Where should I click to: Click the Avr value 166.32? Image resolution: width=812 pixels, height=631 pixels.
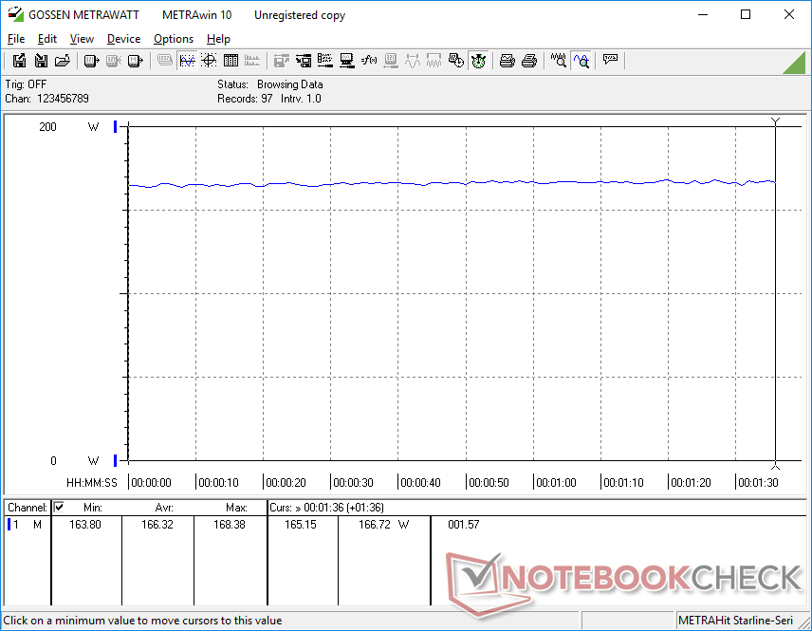pyautogui.click(x=157, y=525)
